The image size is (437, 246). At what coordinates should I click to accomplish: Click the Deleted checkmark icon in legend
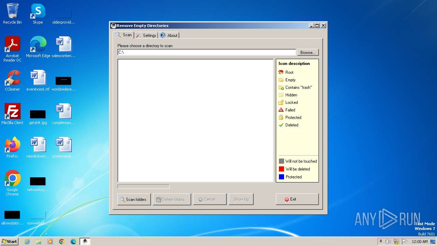tap(281, 125)
